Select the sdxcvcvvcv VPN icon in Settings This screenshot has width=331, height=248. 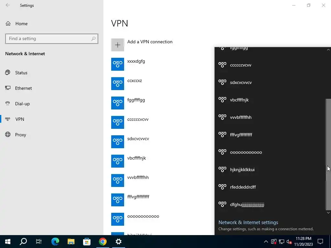[x=118, y=142]
